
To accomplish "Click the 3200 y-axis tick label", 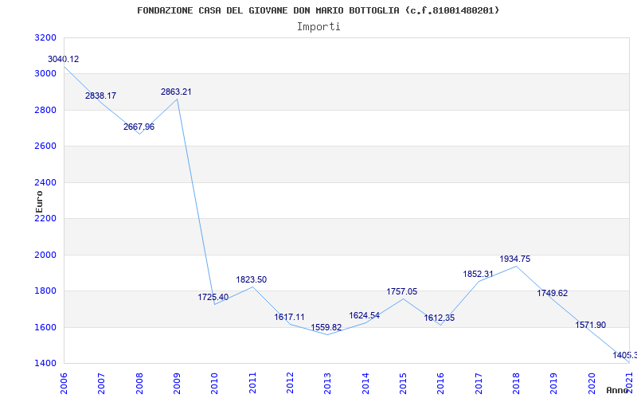I will 45,37.
